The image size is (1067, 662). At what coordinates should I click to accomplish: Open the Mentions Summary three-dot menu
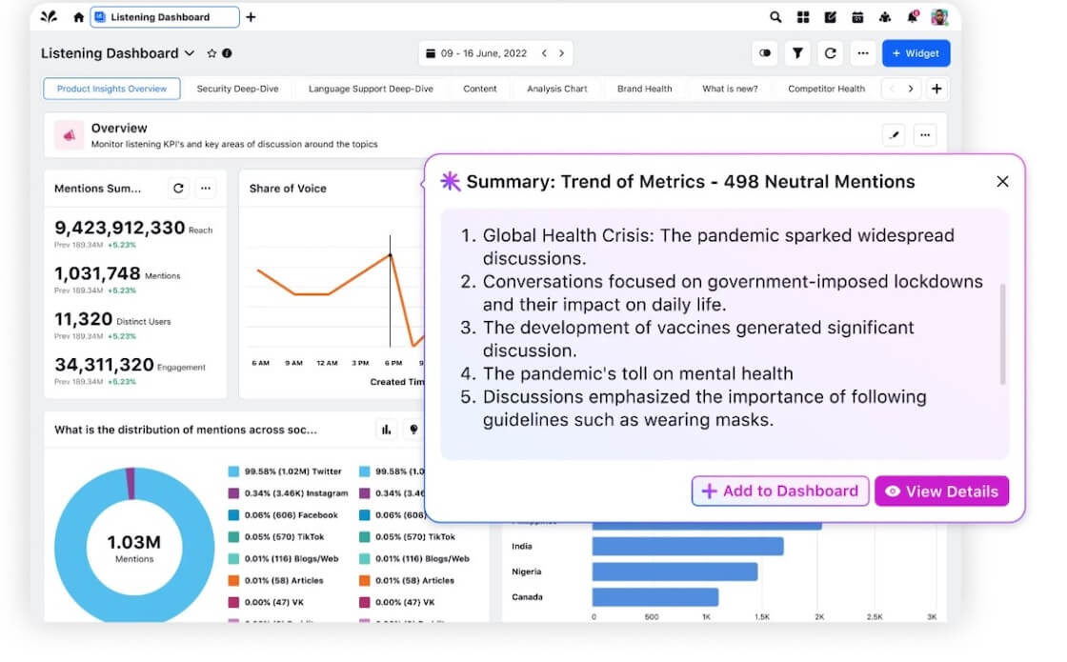[x=206, y=189]
